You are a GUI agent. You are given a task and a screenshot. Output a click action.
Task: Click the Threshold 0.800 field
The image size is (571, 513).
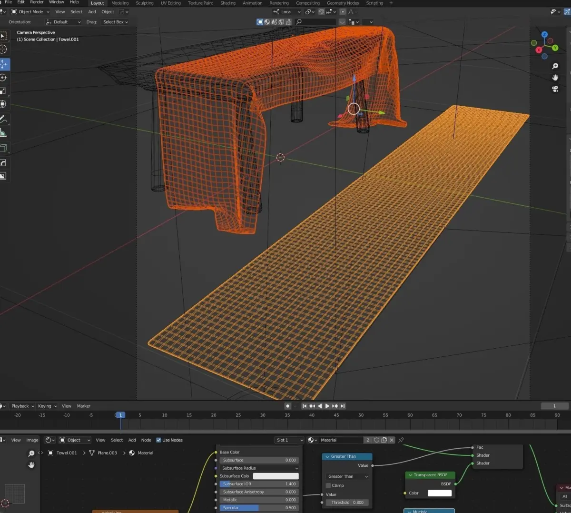(x=347, y=502)
